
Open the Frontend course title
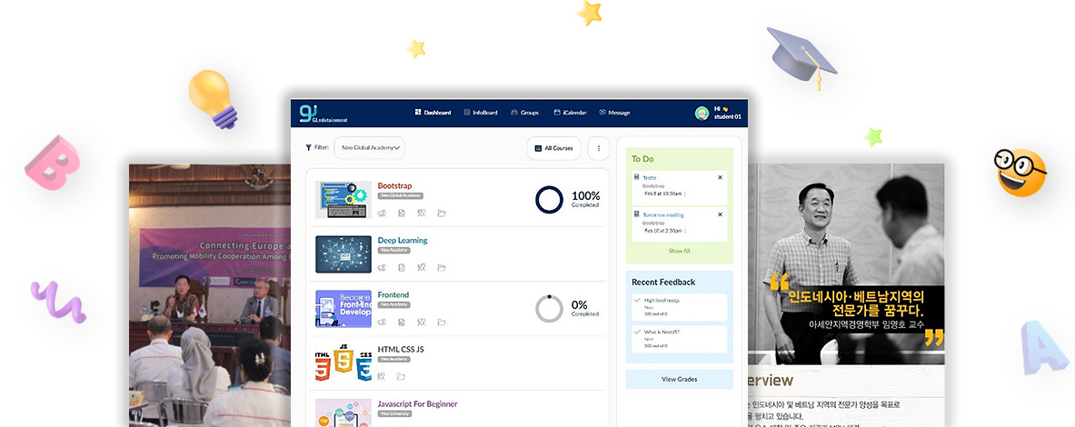[393, 294]
